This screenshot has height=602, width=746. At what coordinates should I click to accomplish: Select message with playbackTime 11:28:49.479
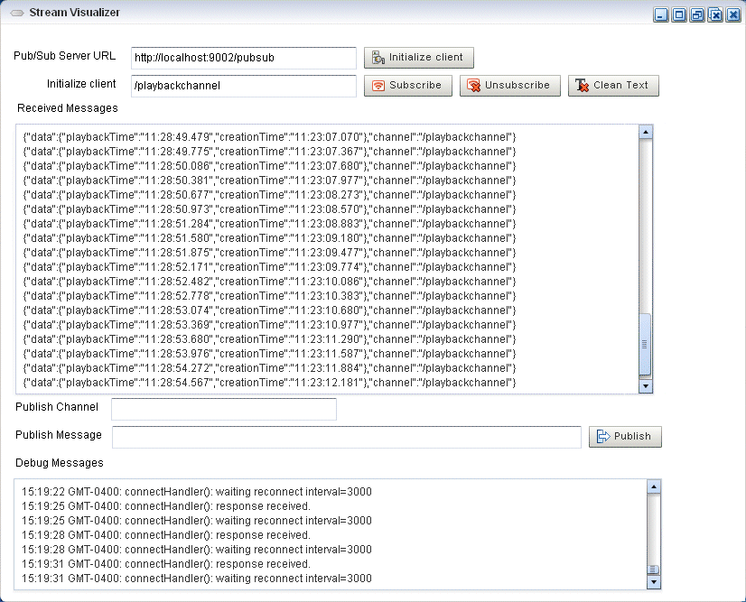click(269, 137)
